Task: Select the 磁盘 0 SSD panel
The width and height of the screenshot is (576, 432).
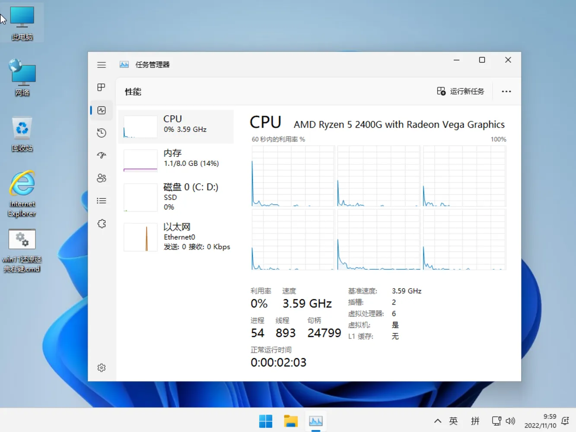Action: (176, 197)
